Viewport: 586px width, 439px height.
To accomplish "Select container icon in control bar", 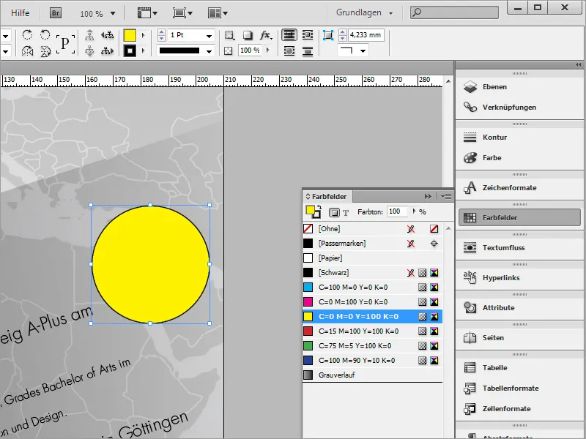I will click(x=89, y=35).
